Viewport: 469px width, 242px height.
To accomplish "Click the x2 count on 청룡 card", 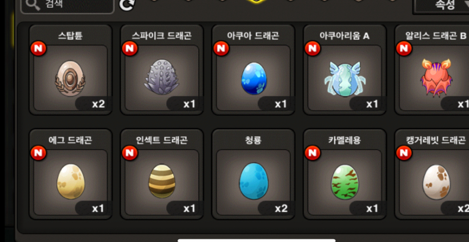I will [281, 208].
